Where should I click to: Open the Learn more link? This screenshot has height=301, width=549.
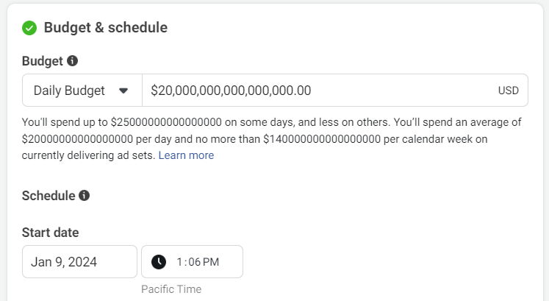click(x=186, y=155)
